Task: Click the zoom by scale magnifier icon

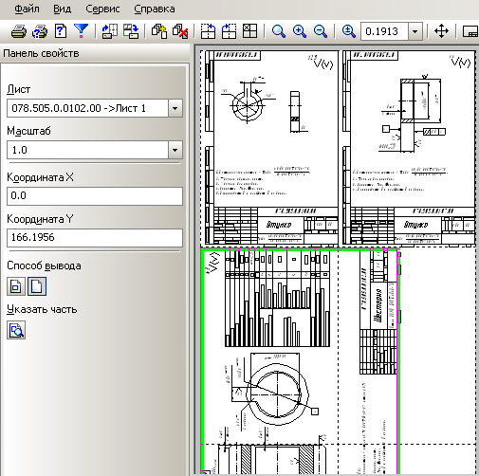Action: pyautogui.click(x=349, y=31)
